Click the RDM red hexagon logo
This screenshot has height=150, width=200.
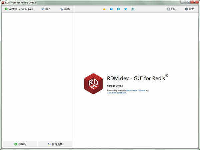(93, 84)
